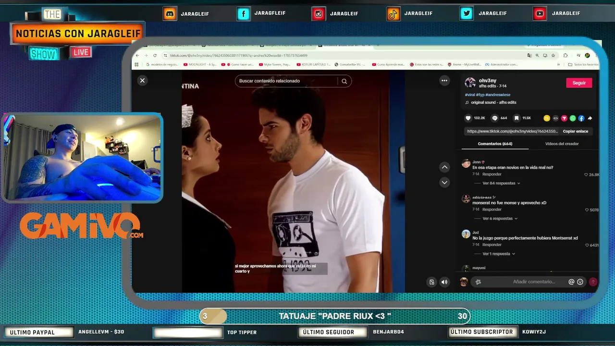Click the sticker icon in the comment box
615x346 pixels.
(478, 282)
